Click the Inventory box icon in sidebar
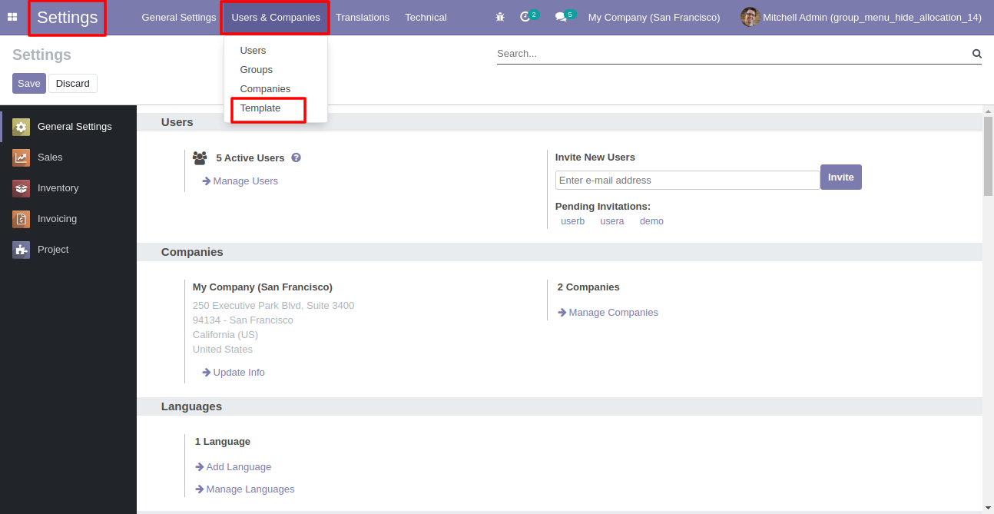Viewport: 994px width, 514px height. pyautogui.click(x=22, y=188)
